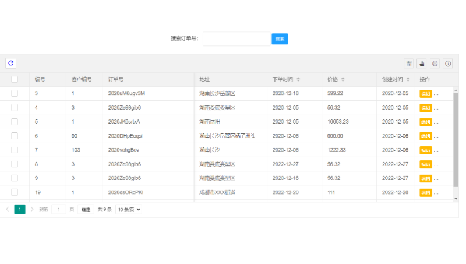466x264 pixels.
Task: Click the orange 编辑 button in first row
Action: click(425, 93)
